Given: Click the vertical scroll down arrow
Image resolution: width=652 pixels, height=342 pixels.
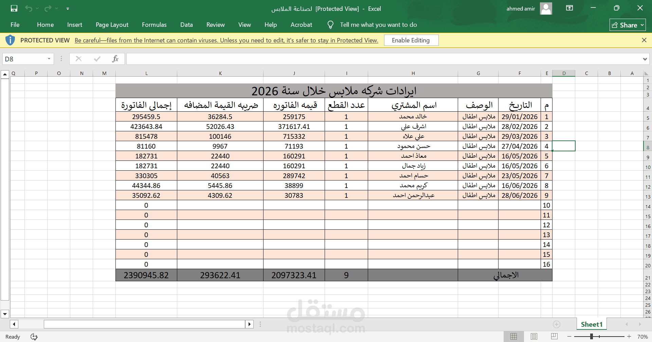Looking at the screenshot, I should [x=5, y=314].
